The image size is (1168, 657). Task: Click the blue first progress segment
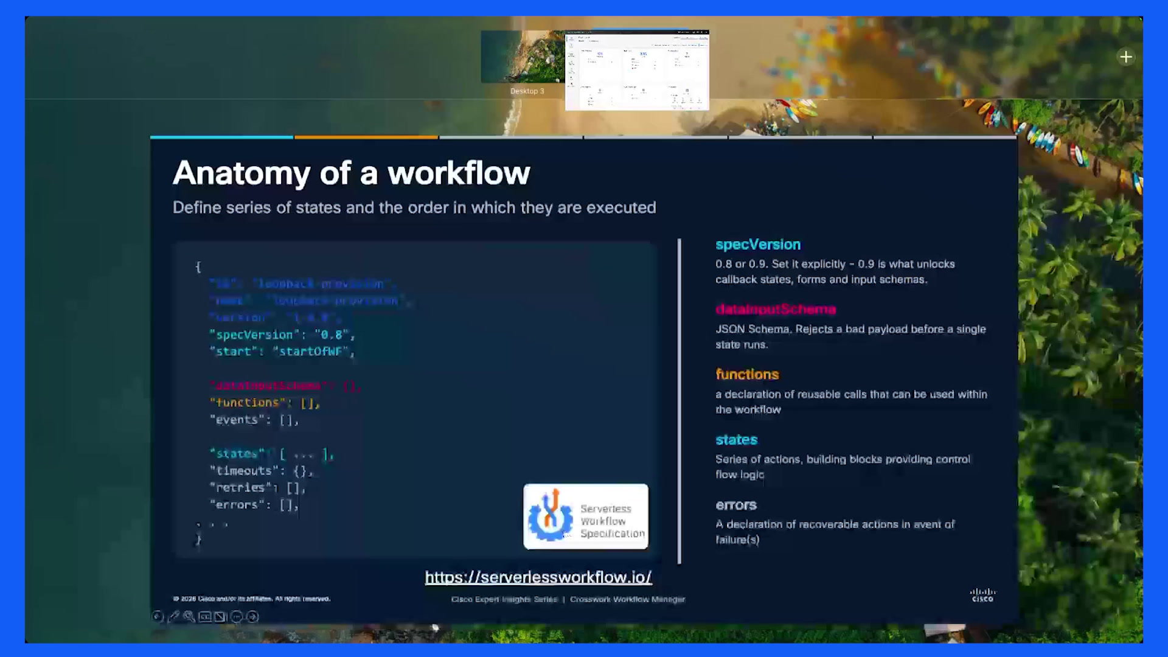(221, 137)
